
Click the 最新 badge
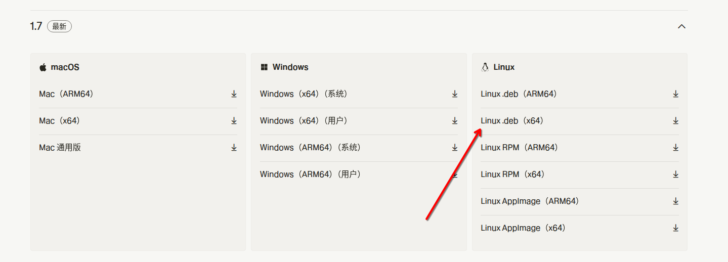coord(59,27)
